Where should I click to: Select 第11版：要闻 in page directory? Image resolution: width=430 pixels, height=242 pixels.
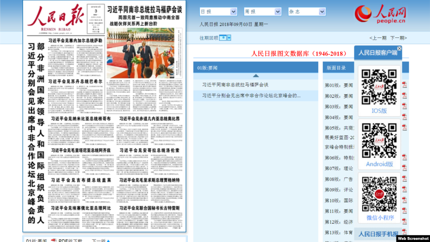pyautogui.click(x=339, y=211)
